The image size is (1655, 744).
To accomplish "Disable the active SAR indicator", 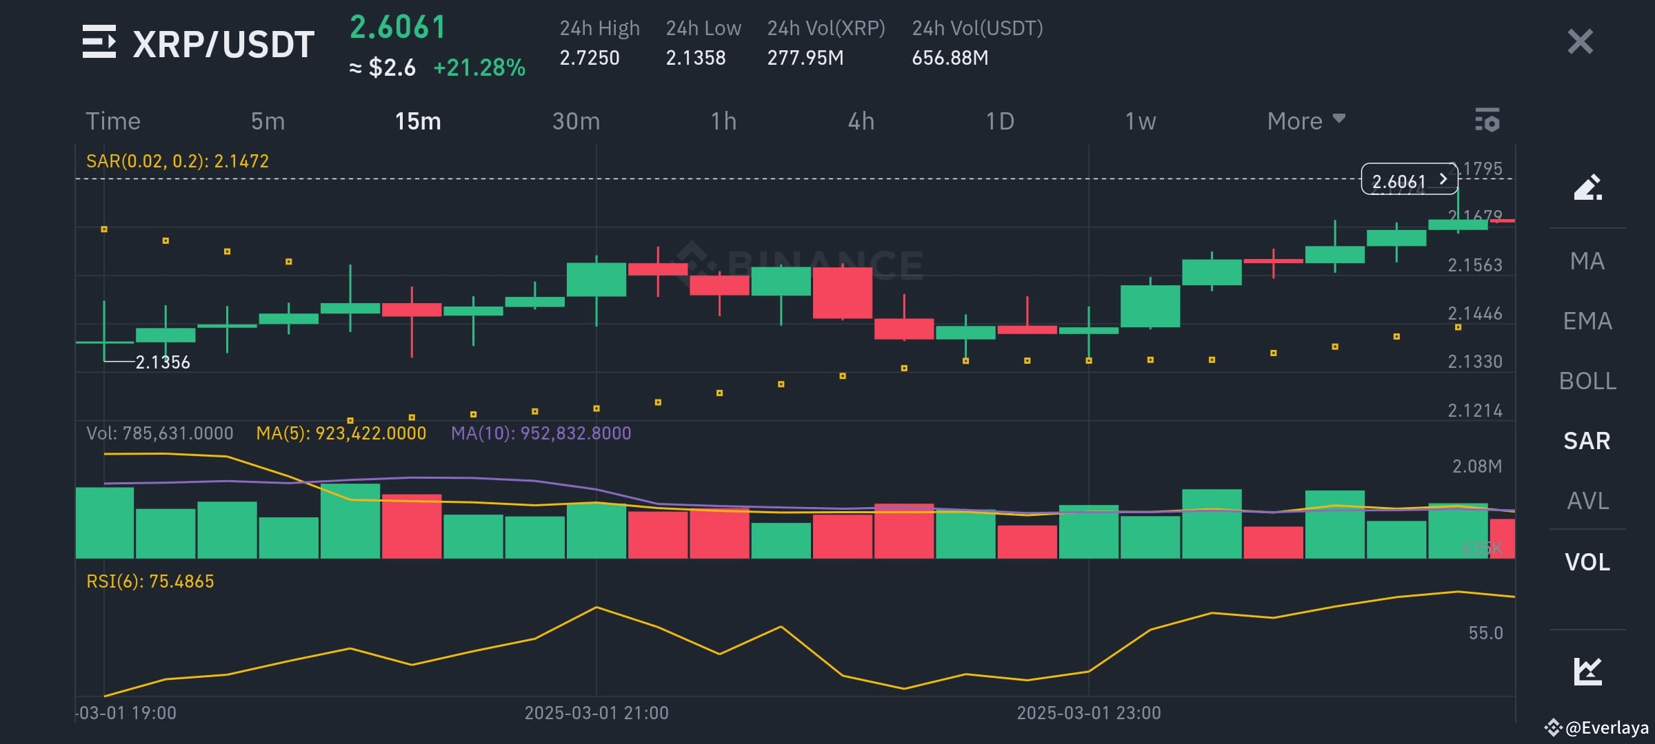I will (1586, 441).
